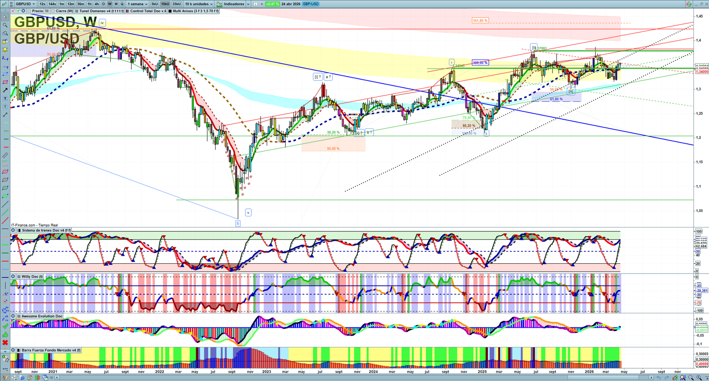Pick the segment line drawing tool

(5, 115)
